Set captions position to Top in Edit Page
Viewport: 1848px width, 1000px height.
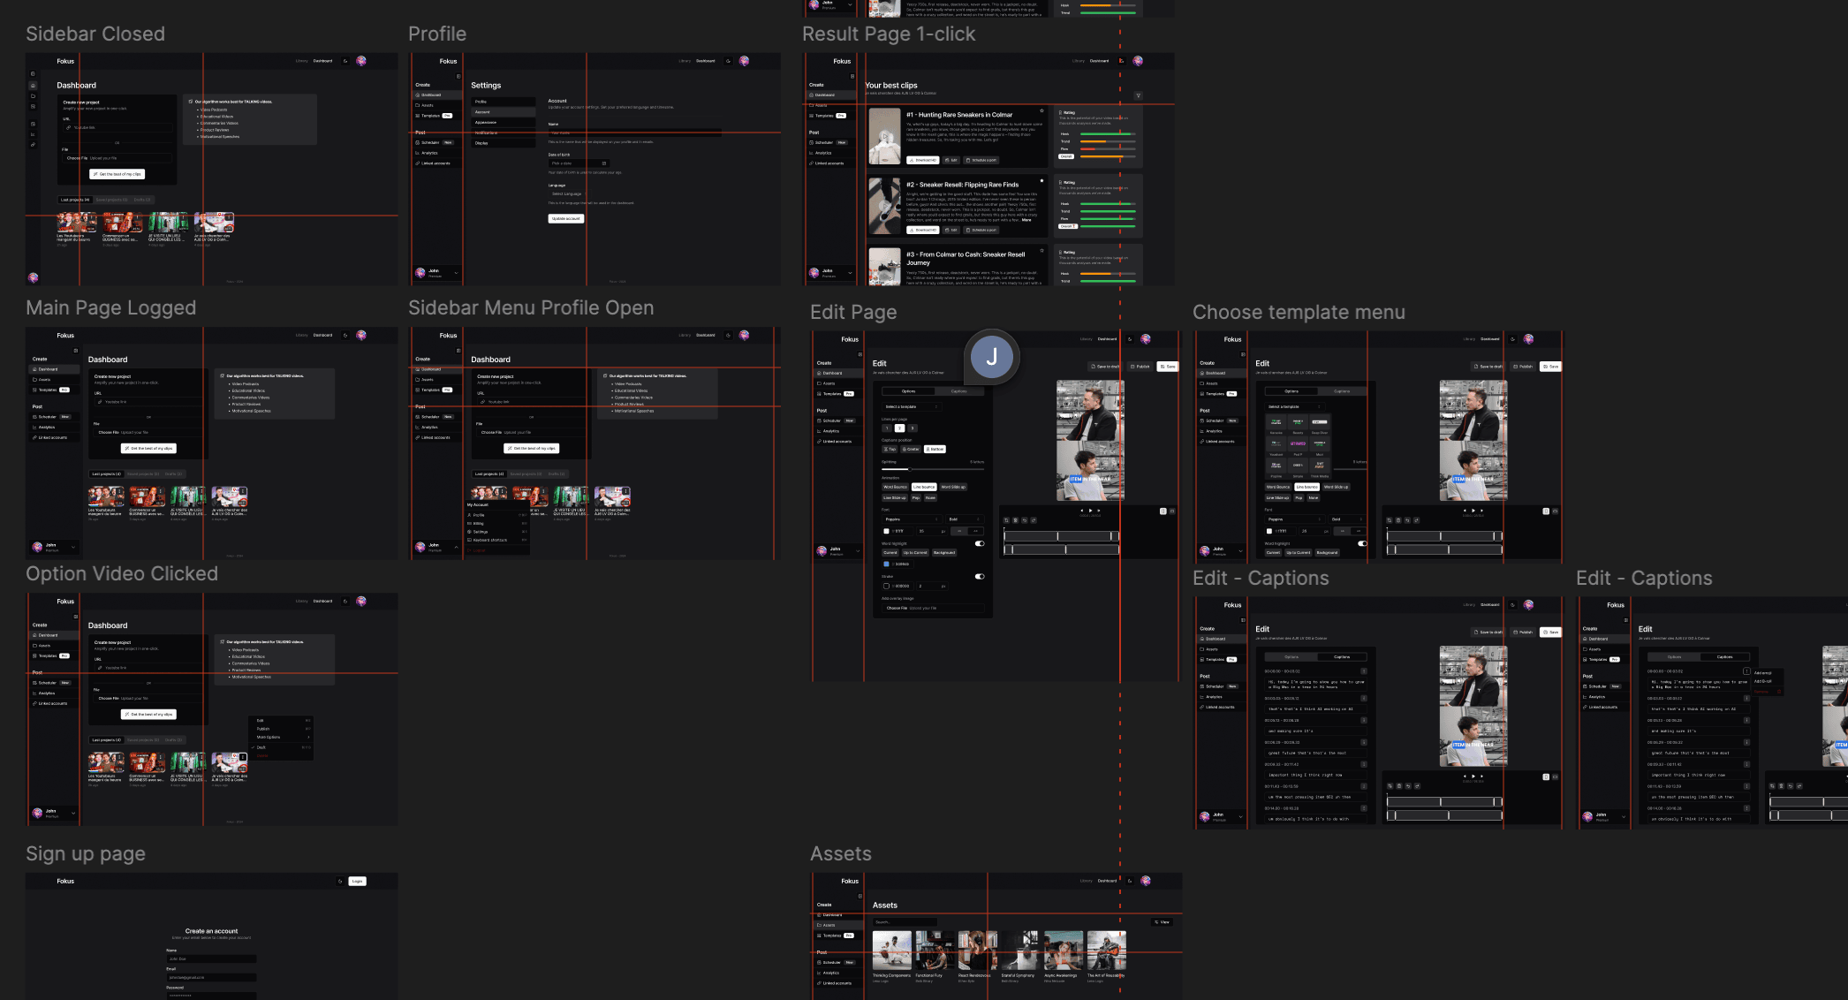[x=890, y=449]
